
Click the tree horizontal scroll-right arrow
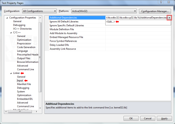click(x=36, y=111)
